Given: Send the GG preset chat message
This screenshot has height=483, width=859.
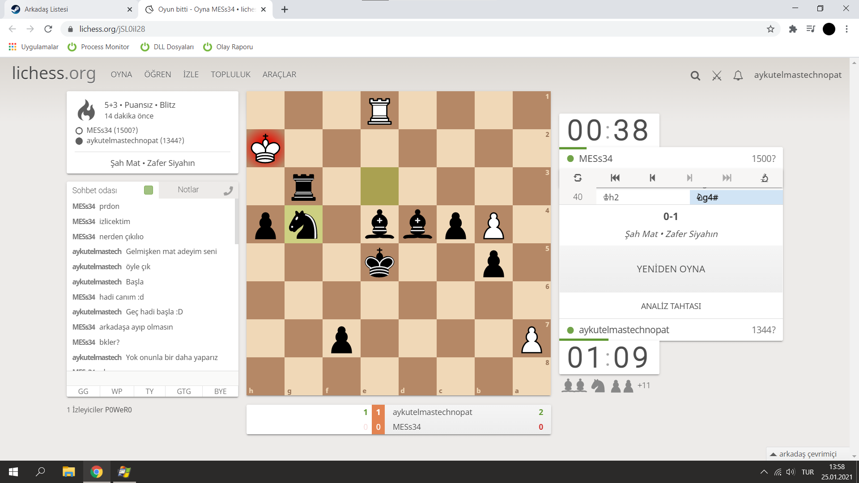Looking at the screenshot, I should pos(83,391).
